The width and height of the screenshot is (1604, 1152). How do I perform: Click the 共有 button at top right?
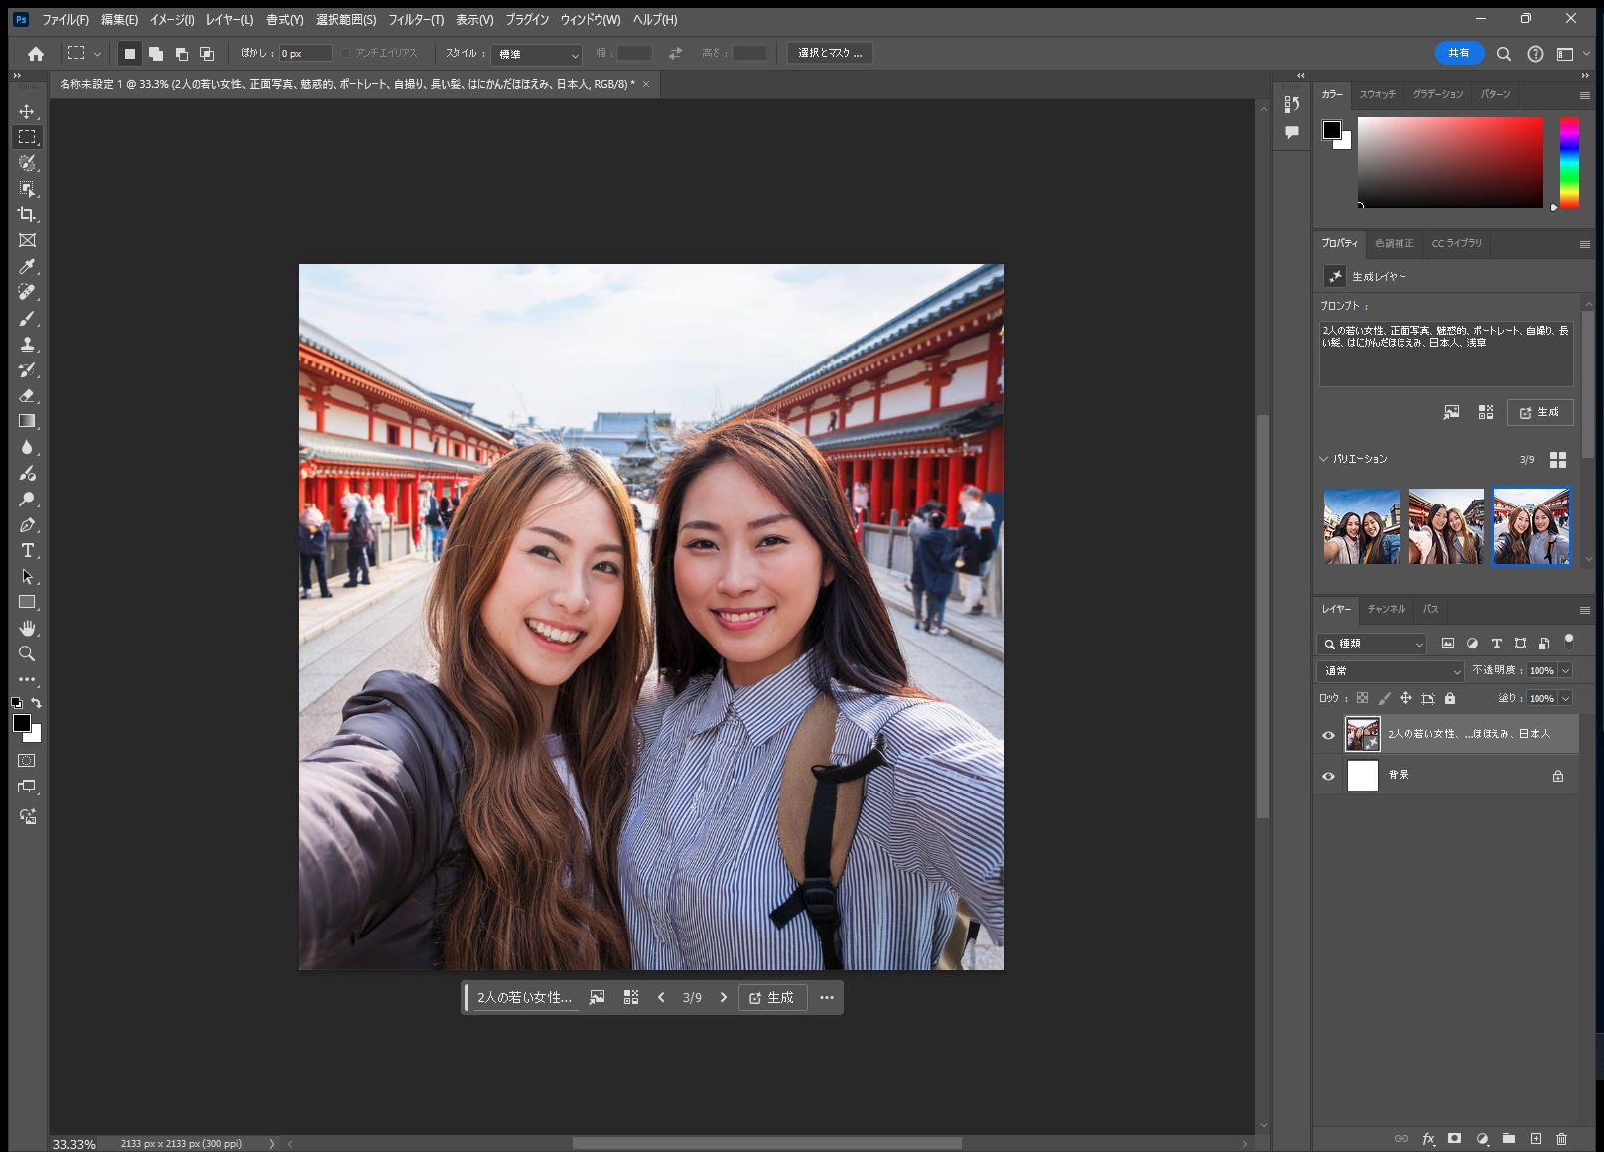click(x=1458, y=53)
